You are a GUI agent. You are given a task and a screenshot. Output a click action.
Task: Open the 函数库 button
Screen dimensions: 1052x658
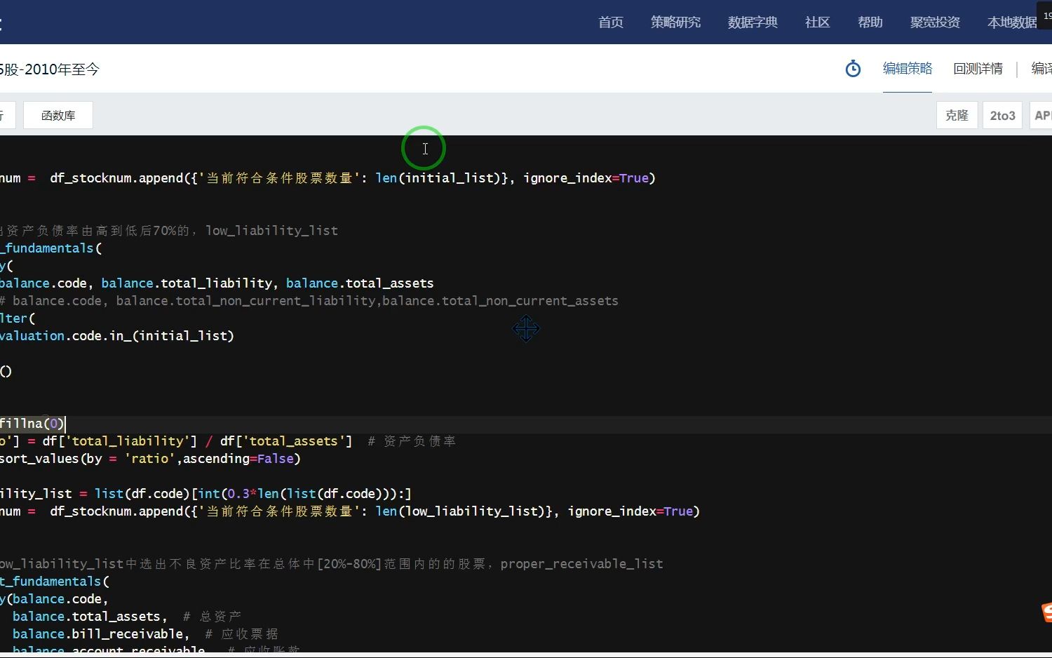(58, 115)
